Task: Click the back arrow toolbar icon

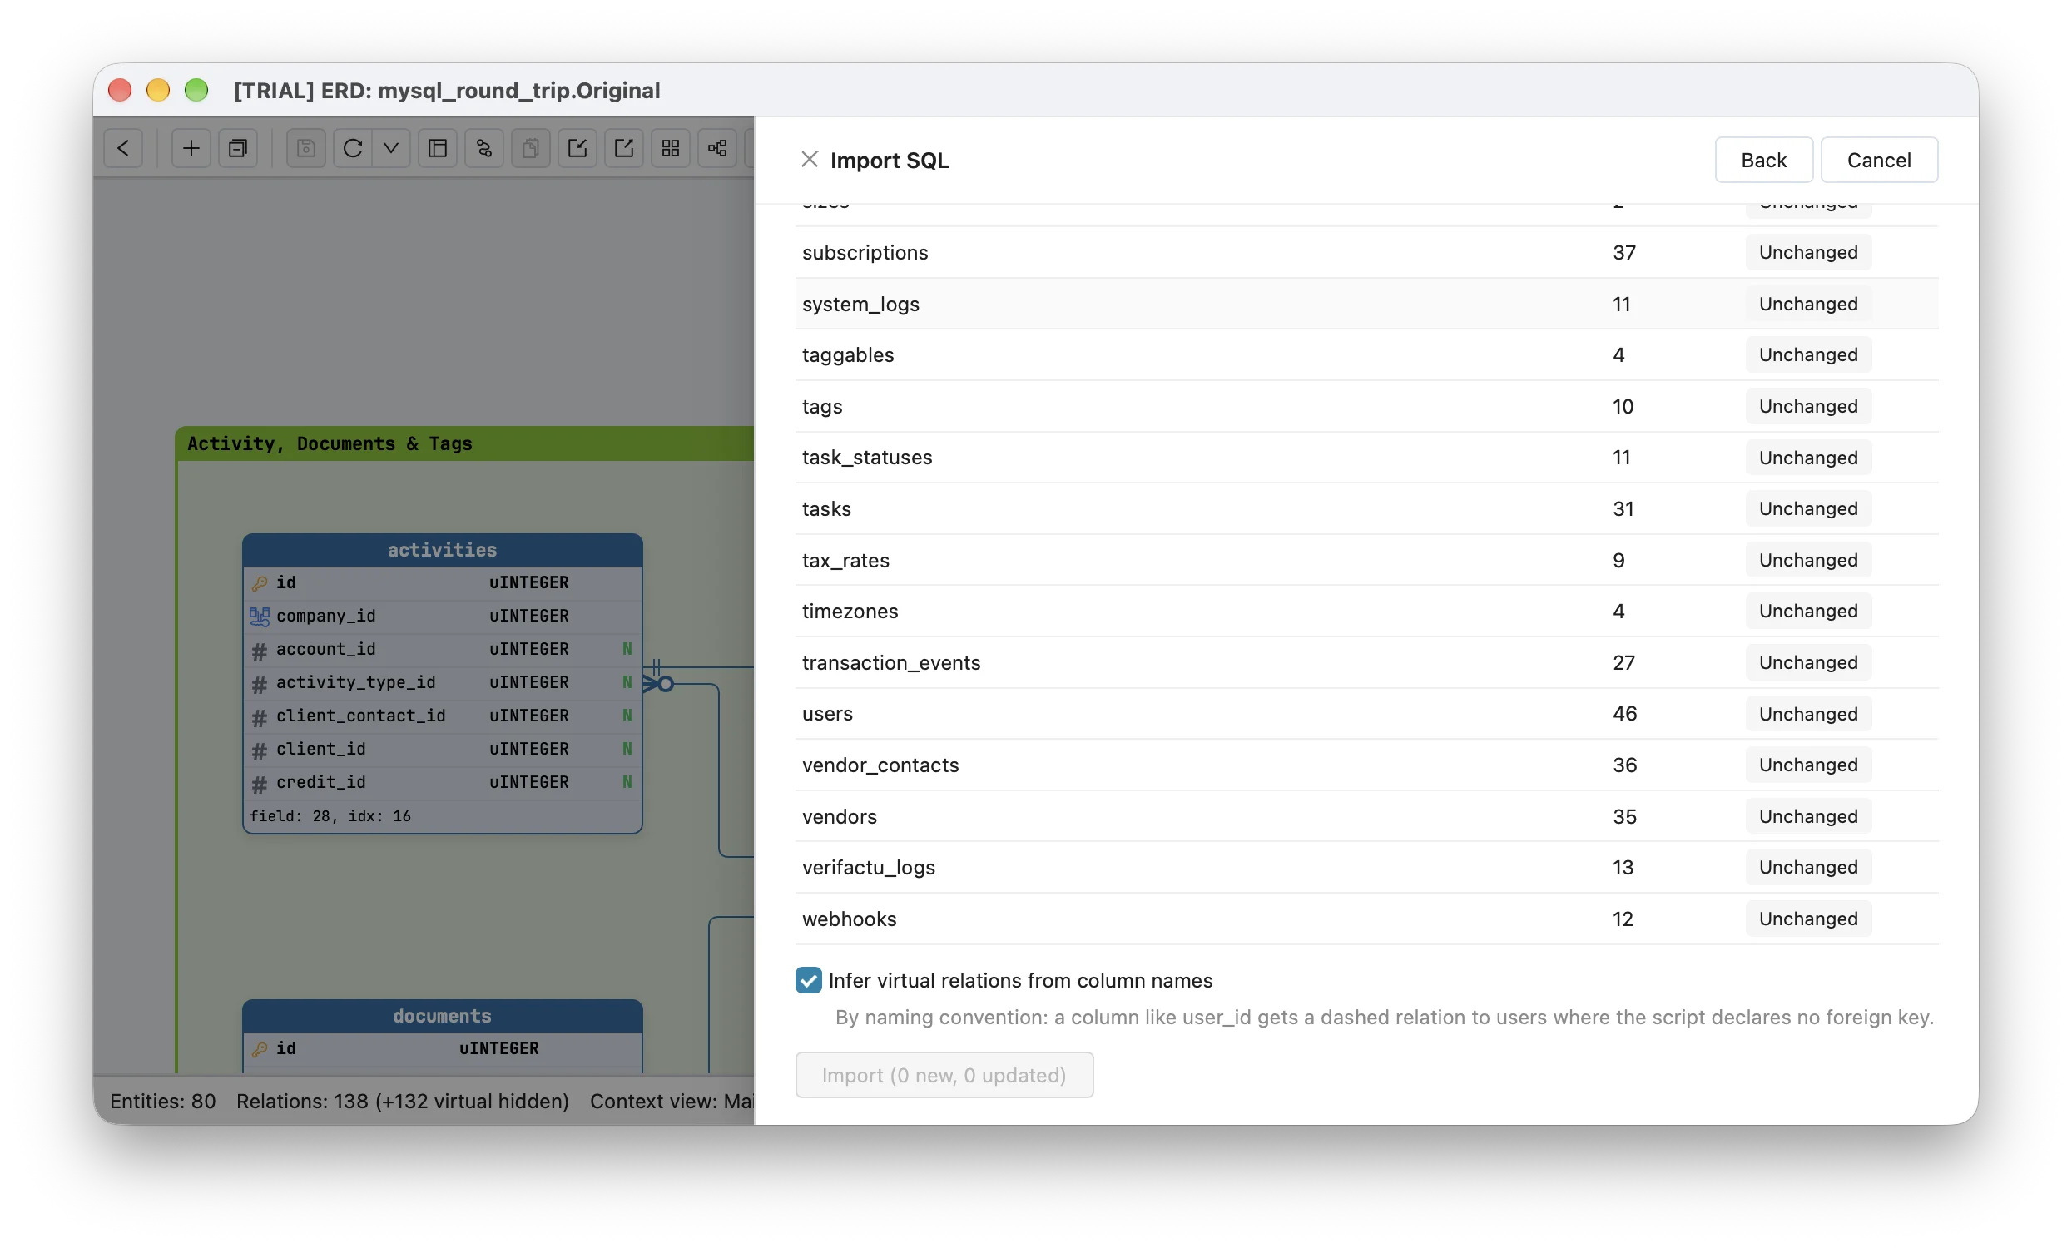Action: [124, 148]
